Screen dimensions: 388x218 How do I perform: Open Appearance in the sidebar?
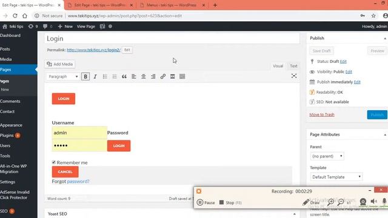[11, 125]
